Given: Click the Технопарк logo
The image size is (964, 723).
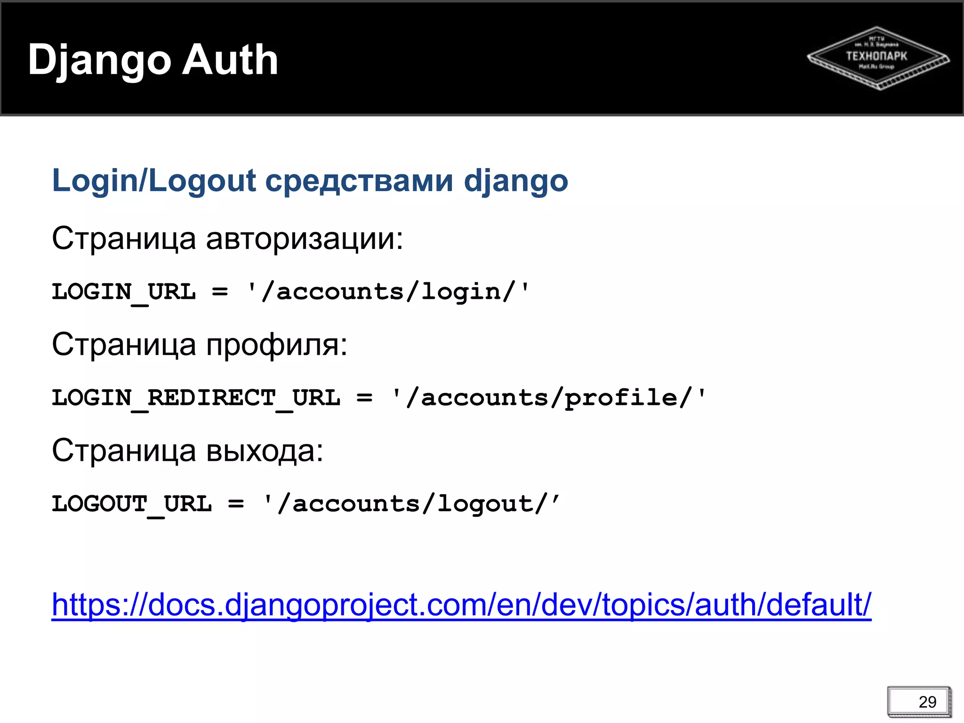Looking at the screenshot, I should 878,58.
